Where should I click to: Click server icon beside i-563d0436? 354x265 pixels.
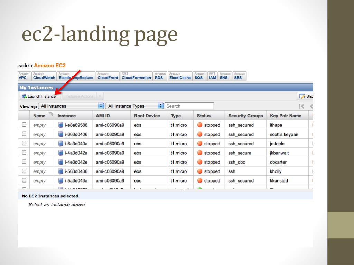[61, 171]
